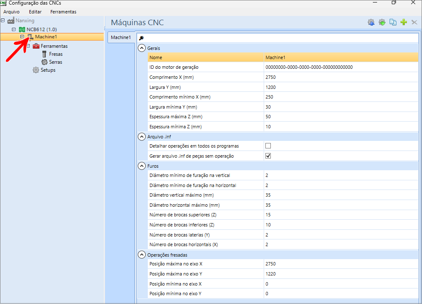Click the gear with green down arrow icon
Screen dimensions: 422x304
(x=382, y=22)
